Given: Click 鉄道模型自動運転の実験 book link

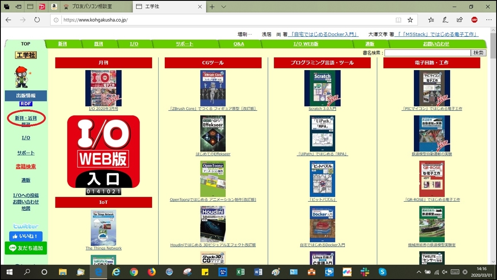Looking at the screenshot, I should pyautogui.click(x=432, y=154).
